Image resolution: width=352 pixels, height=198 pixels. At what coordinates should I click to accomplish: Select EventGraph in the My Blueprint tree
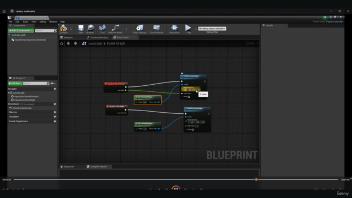pos(18,93)
